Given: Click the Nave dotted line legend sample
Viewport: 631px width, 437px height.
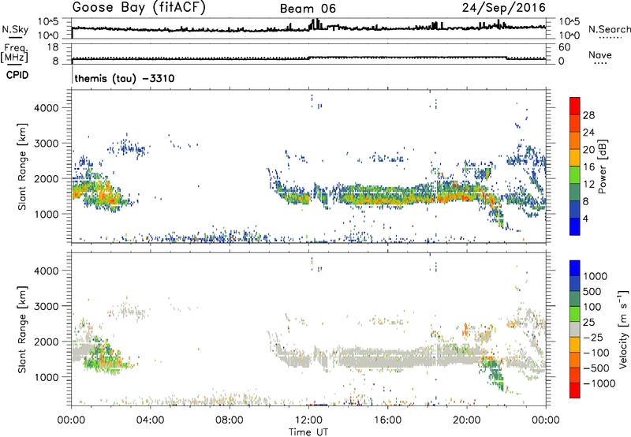Looking at the screenshot, I should click(x=600, y=64).
